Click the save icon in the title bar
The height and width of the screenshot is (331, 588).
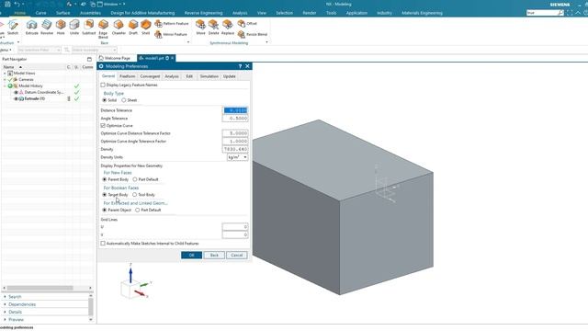click(x=7, y=4)
